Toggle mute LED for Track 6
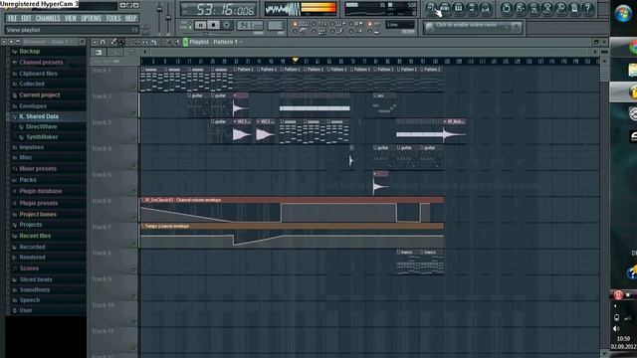The width and height of the screenshot is (637, 358). pyautogui.click(x=133, y=218)
